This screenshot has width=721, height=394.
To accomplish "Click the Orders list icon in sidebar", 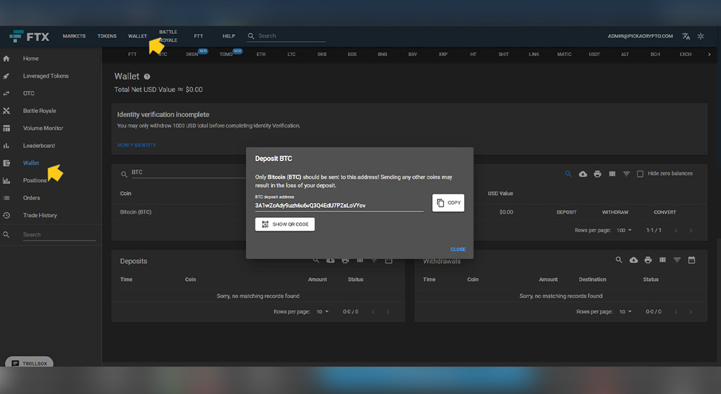I will click(7, 198).
